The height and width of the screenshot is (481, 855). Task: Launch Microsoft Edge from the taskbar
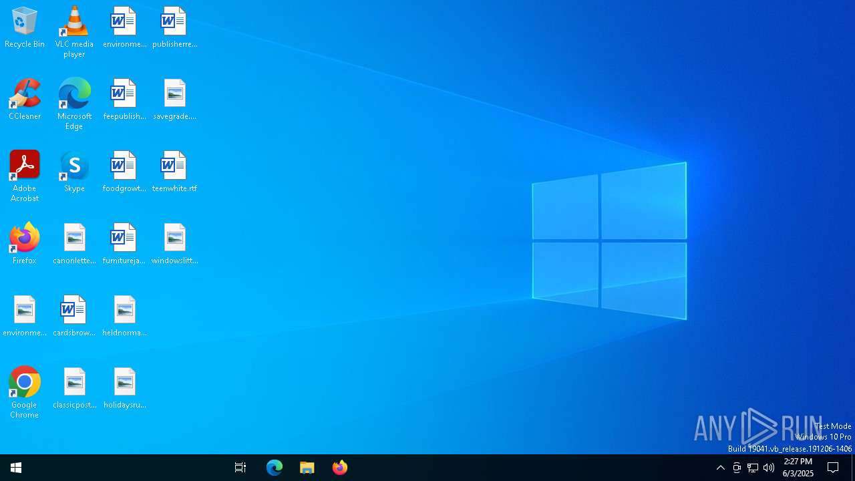click(275, 468)
